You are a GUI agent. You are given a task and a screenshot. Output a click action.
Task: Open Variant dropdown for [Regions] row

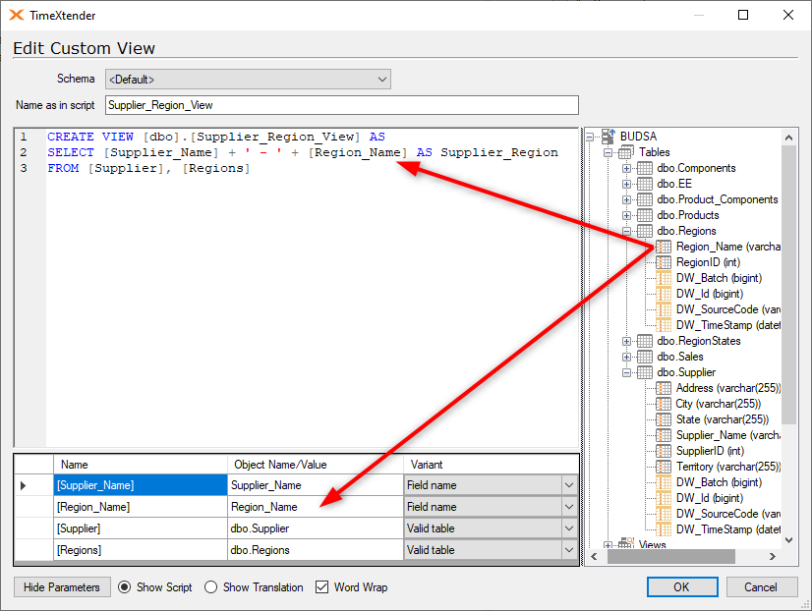[x=569, y=550]
